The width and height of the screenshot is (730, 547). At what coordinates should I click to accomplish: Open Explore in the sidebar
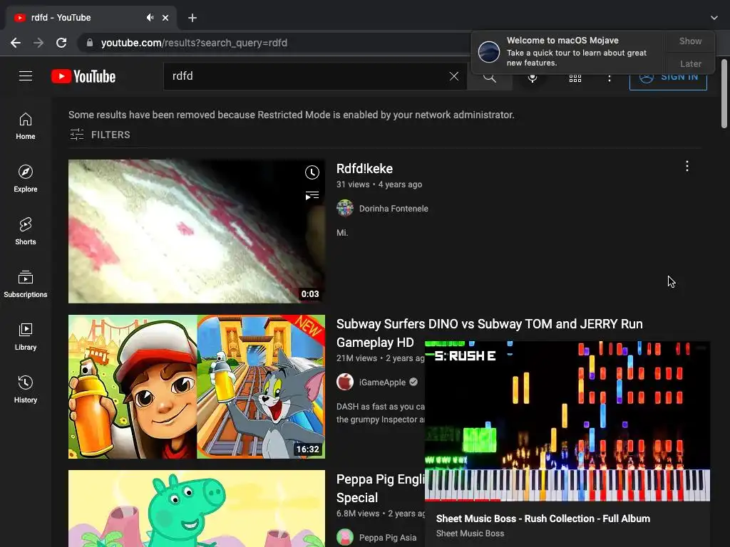click(26, 179)
